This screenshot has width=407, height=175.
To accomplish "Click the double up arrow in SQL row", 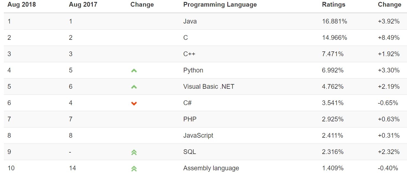I will tap(134, 152).
